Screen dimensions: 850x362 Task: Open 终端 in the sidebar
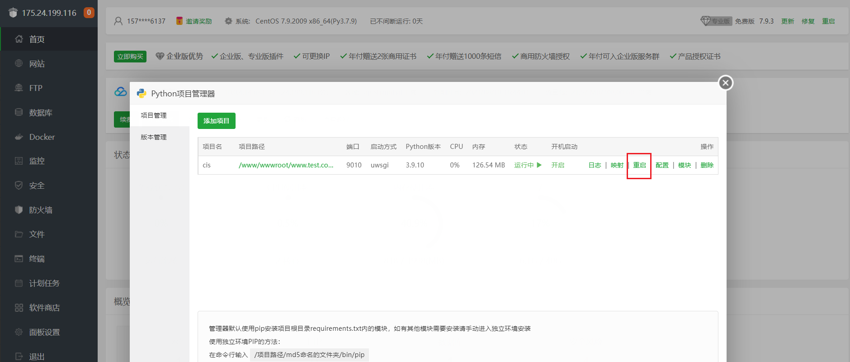[49, 259]
